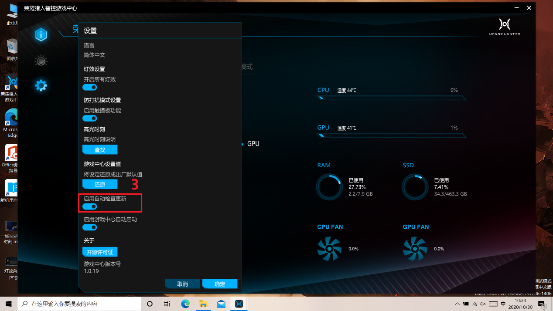Open the 简体中文 language selector
Image resolution: width=553 pixels, height=311 pixels.
click(x=94, y=55)
